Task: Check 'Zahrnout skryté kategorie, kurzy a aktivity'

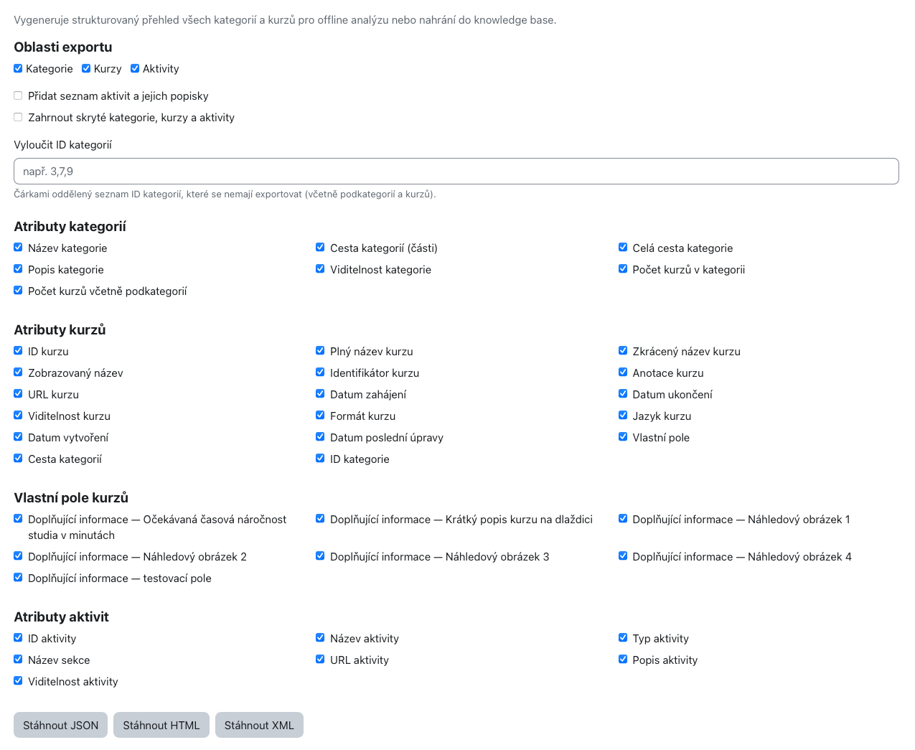Action: 18,117
